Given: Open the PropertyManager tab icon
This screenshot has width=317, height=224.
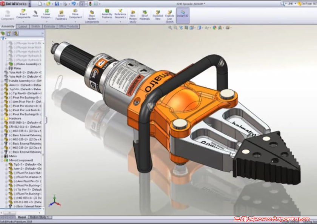Looking at the screenshot, I should point(9,33).
